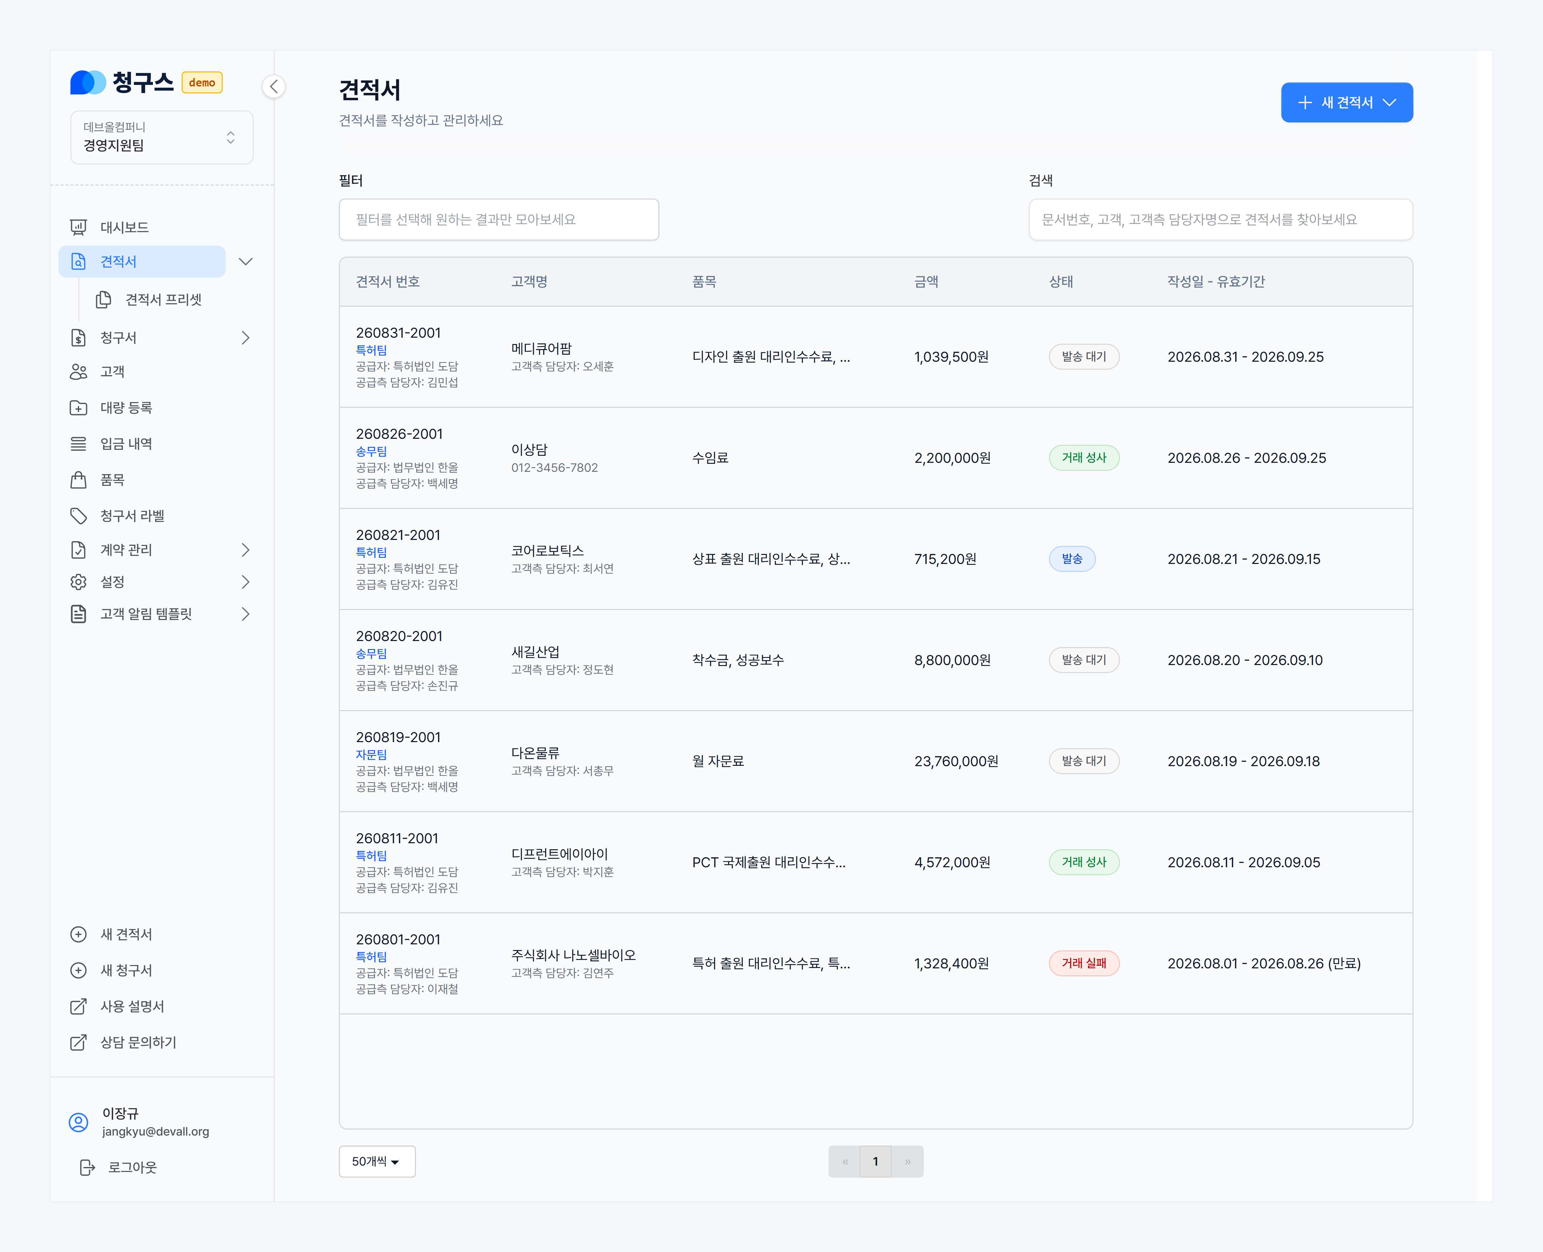Image resolution: width=1543 pixels, height=1252 pixels.
Task: Click the 고객 people icon
Action: click(79, 371)
